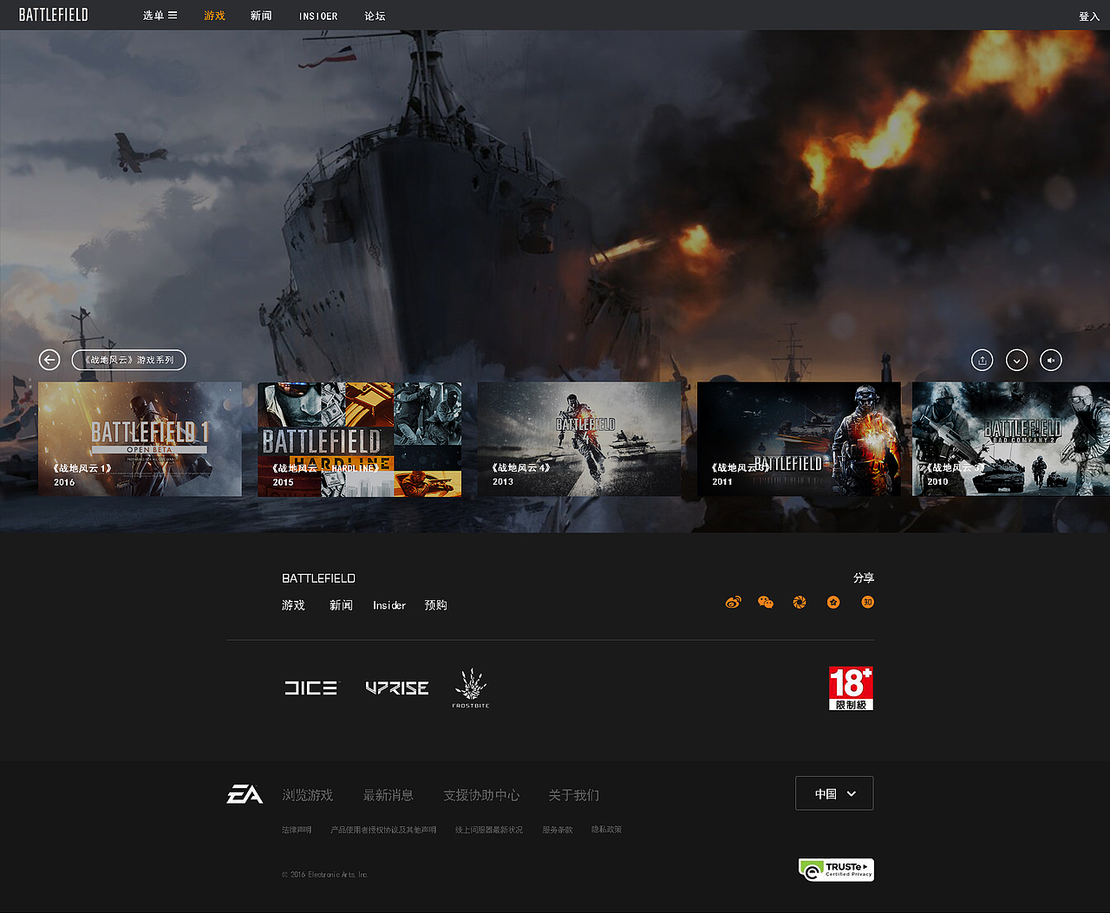1110x913 pixels.
Task: Click the TRUSTe Certified Privacy badge
Action: tap(836, 870)
